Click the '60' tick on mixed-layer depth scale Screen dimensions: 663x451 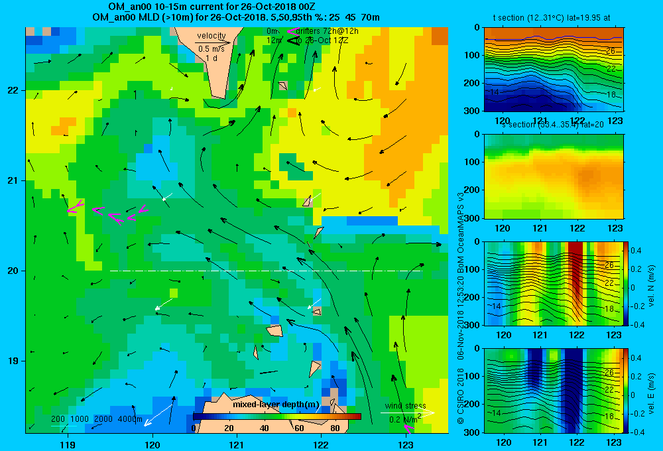[299, 428]
